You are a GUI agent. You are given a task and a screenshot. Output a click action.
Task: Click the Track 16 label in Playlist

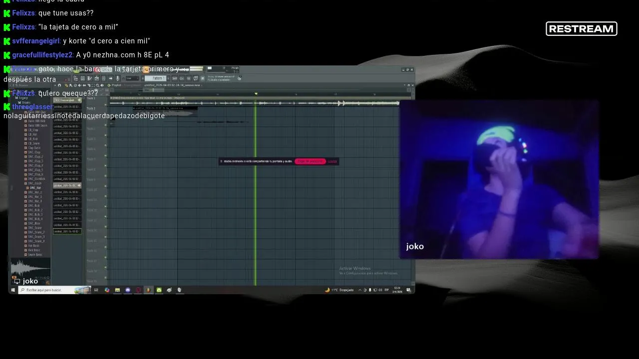[x=91, y=251]
